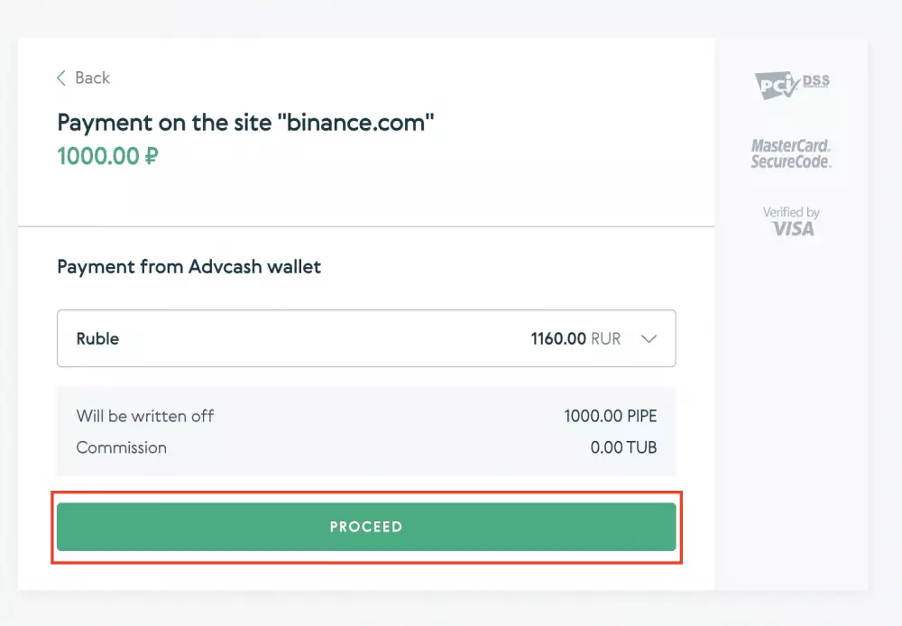Click the PROCEED button
Screen dimensions: 902x626
click(x=365, y=526)
